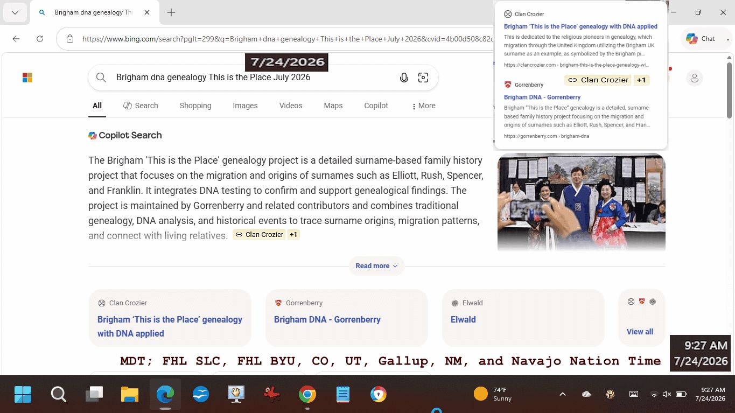Refresh the current page

tap(40, 39)
